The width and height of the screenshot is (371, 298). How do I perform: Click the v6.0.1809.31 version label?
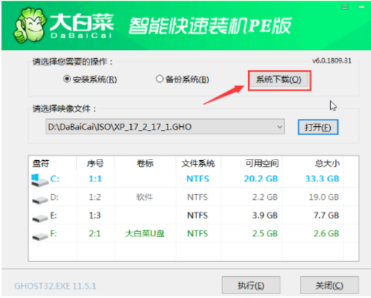point(332,61)
